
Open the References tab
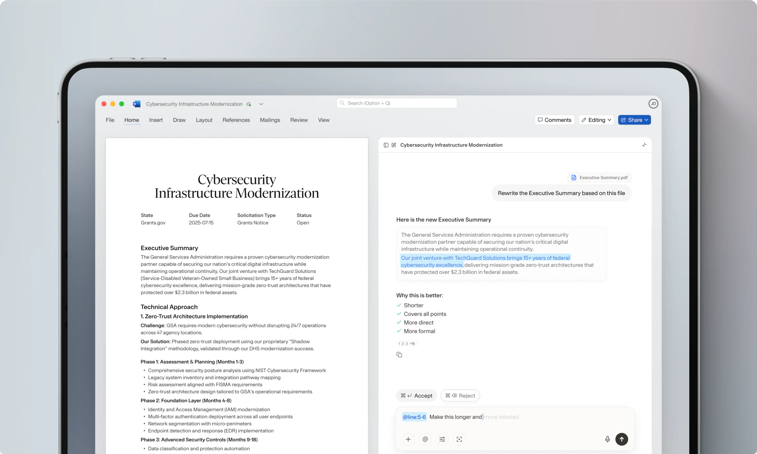pyautogui.click(x=236, y=120)
